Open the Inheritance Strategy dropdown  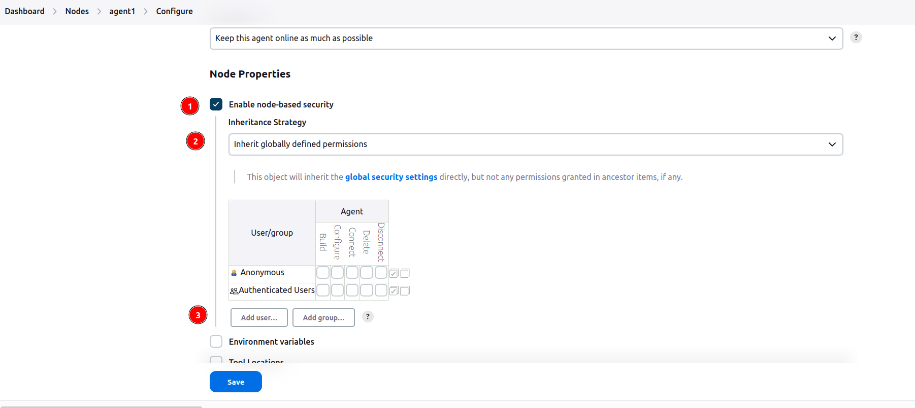click(536, 144)
